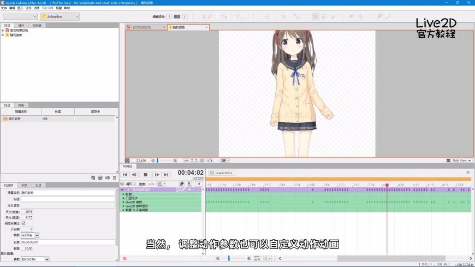The height and width of the screenshot is (267, 475).
Task: Select edit level 2
Action: (x=177, y=17)
